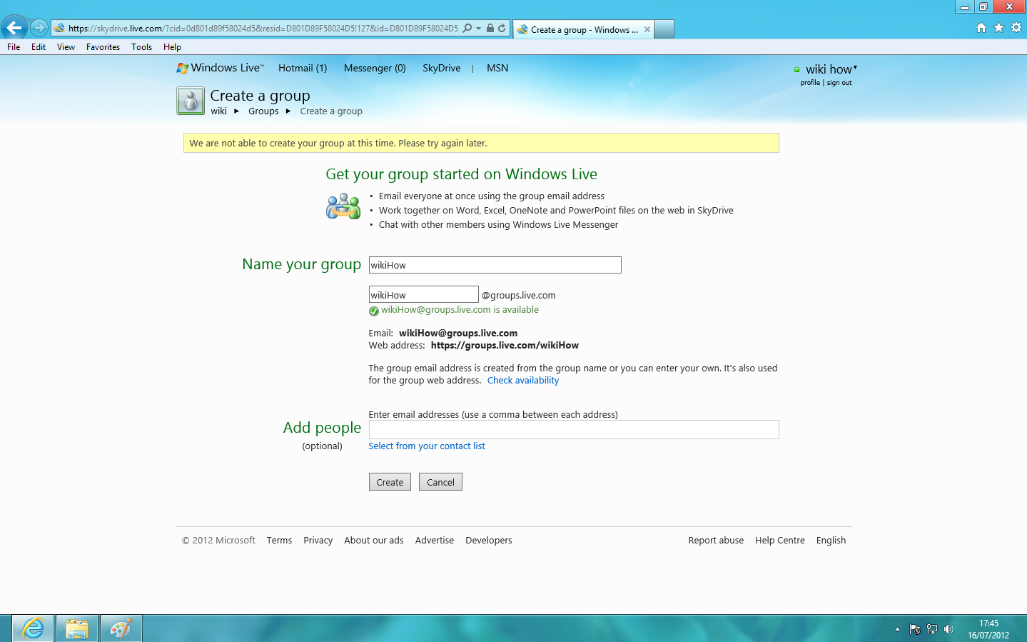The image size is (1027, 642).
Task: Click the address bar search magnifier icon
Action: 467,29
